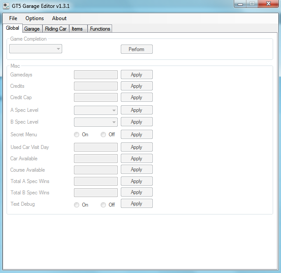
Task: Apply the Credit Cap value
Action: 137,97
